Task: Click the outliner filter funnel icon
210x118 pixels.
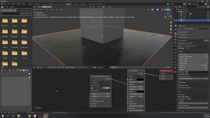Action: point(204,7)
